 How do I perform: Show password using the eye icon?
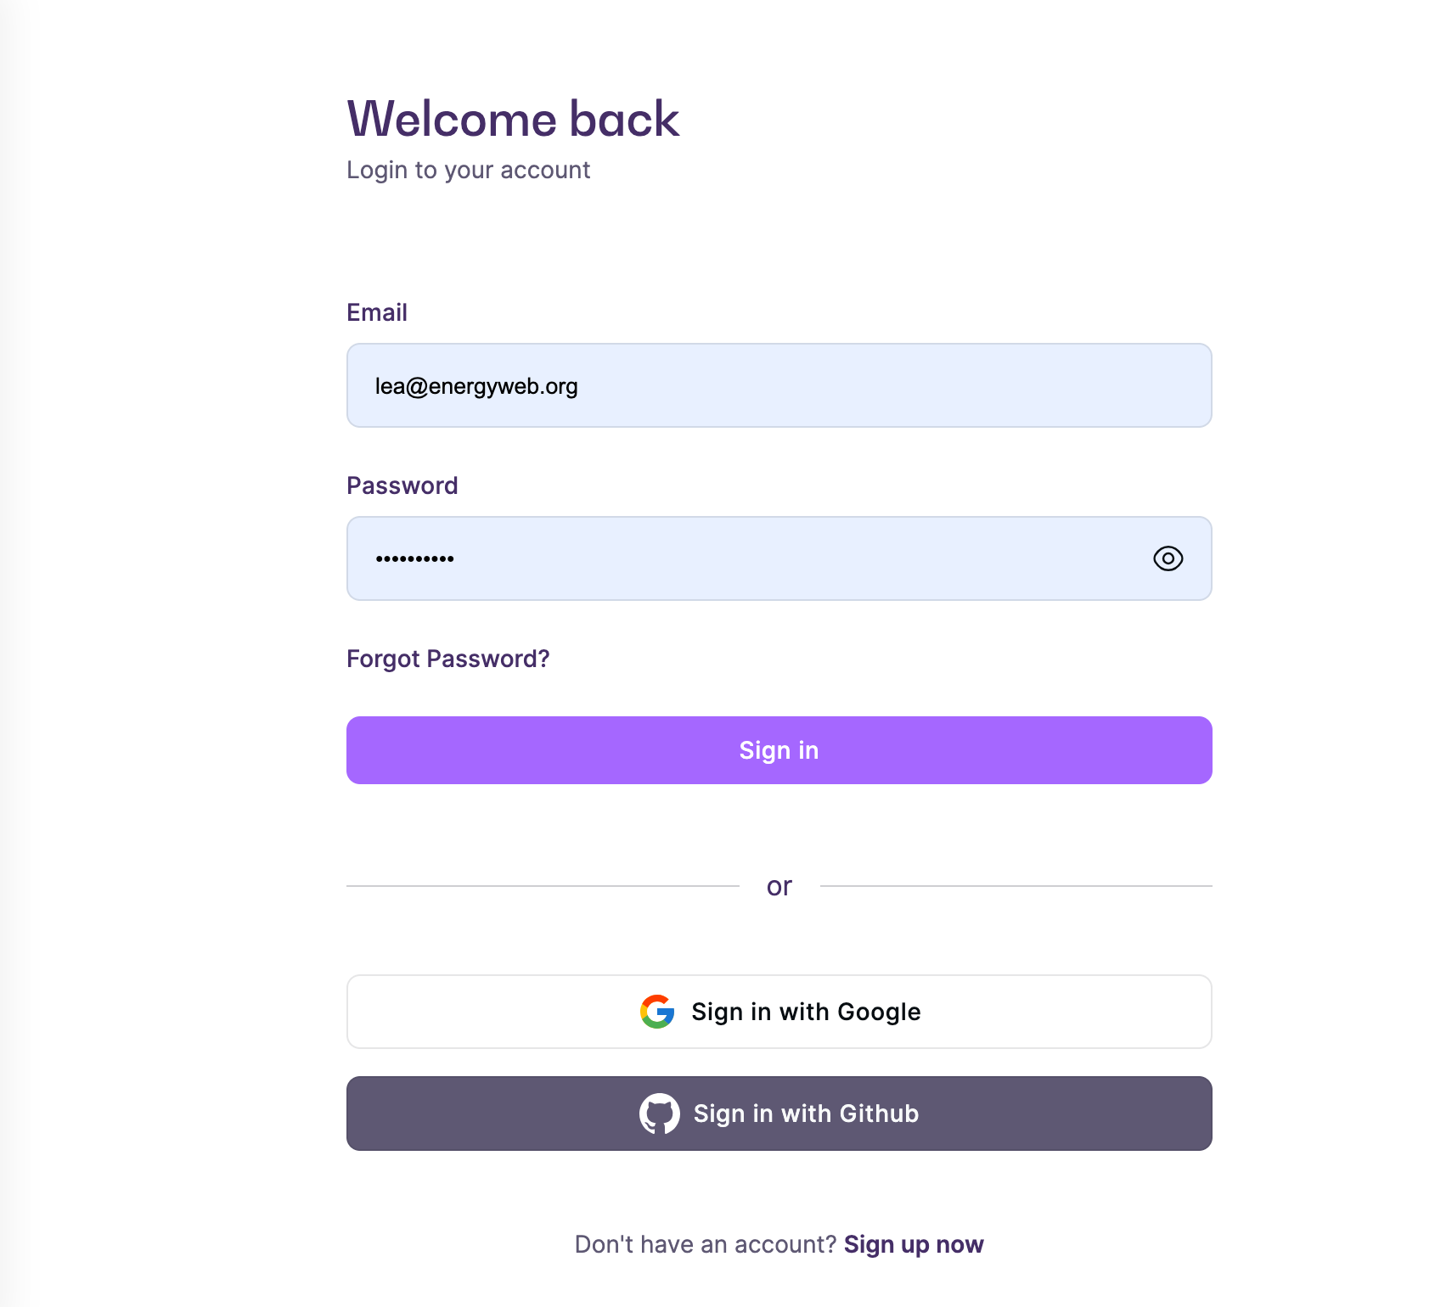[x=1168, y=558]
